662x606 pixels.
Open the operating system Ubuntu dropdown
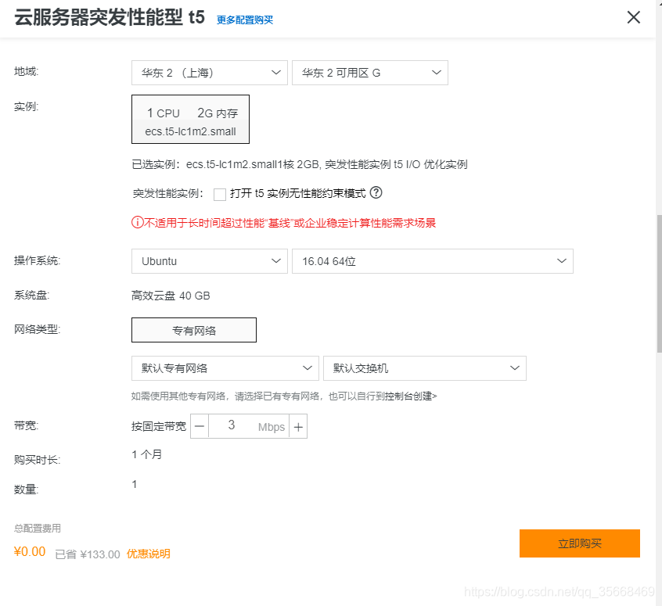click(x=209, y=260)
